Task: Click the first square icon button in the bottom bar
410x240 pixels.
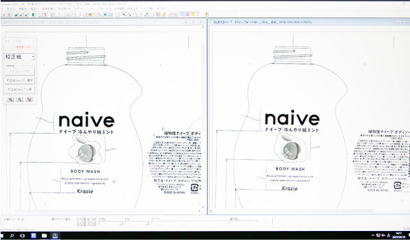Action: click(81, 221)
